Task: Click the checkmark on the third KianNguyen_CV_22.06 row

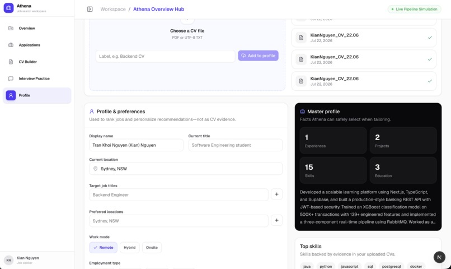Action: click(430, 81)
